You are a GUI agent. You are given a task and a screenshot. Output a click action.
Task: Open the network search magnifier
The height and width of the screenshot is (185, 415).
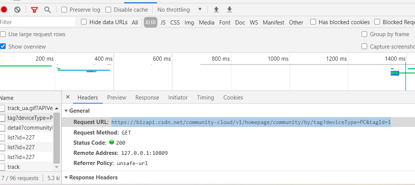[x=47, y=10]
